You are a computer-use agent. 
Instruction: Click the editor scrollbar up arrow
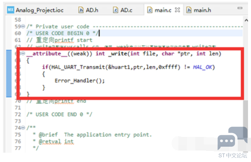pyautogui.click(x=246, y=20)
